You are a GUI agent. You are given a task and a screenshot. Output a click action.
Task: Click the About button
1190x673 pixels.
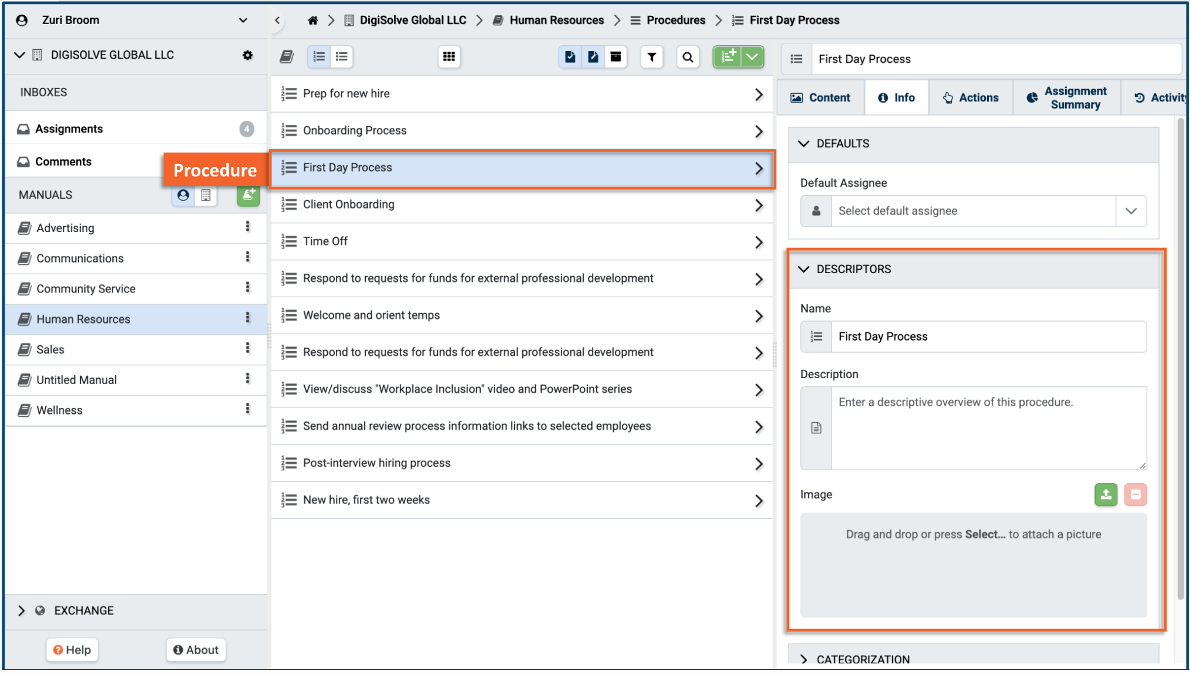point(196,650)
